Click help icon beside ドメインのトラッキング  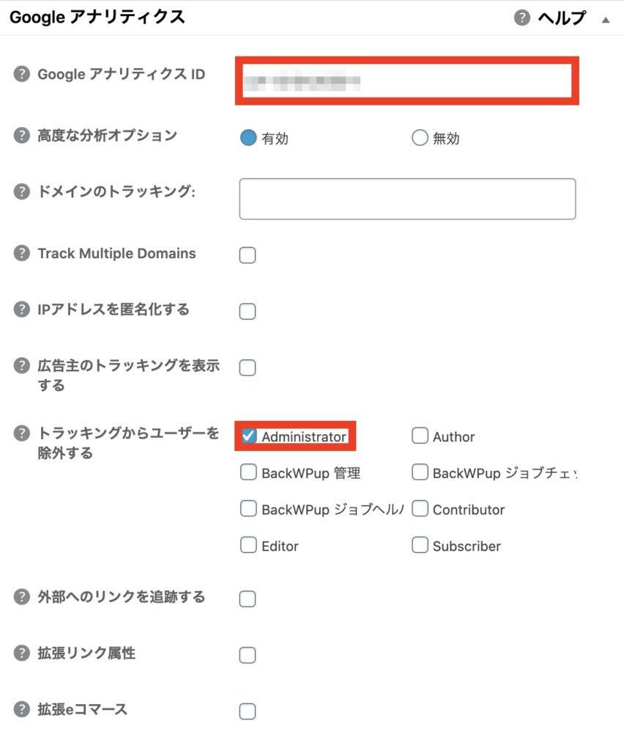pyautogui.click(x=21, y=191)
